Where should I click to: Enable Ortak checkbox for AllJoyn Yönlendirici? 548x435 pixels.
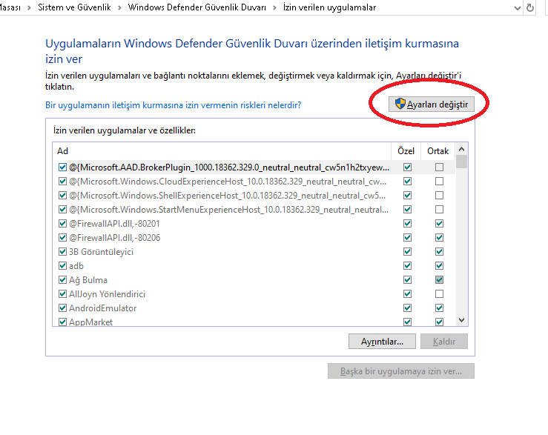click(439, 294)
